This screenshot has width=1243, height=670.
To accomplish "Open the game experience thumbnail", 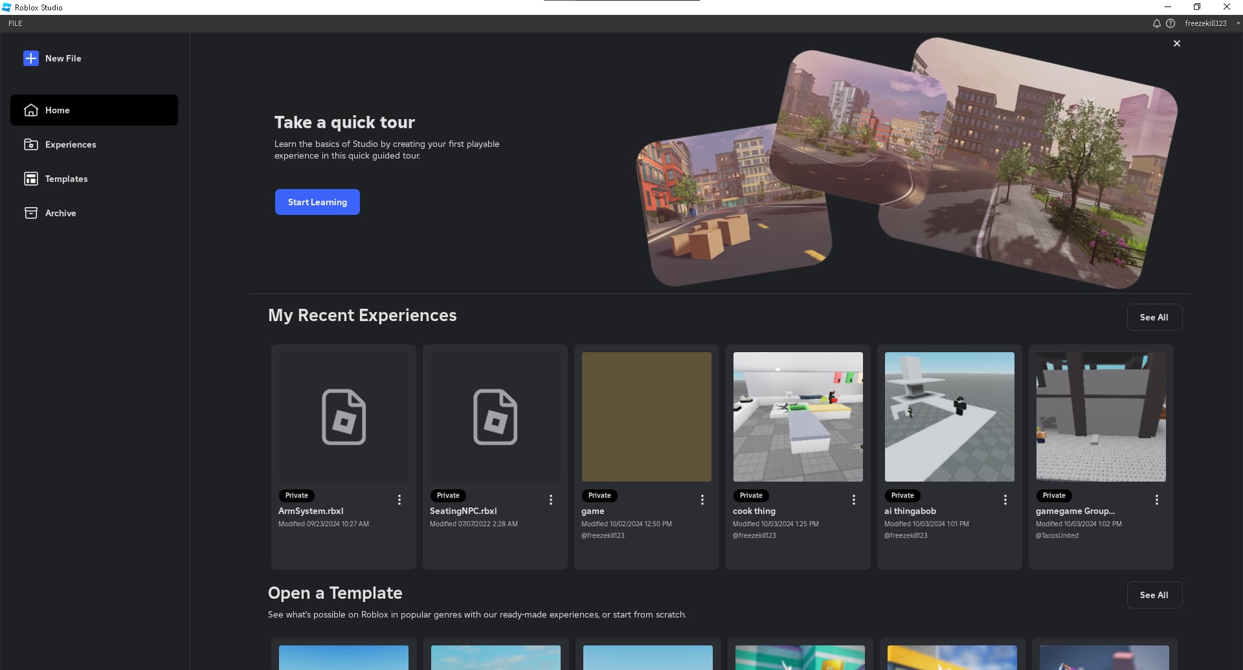I will [x=646, y=417].
